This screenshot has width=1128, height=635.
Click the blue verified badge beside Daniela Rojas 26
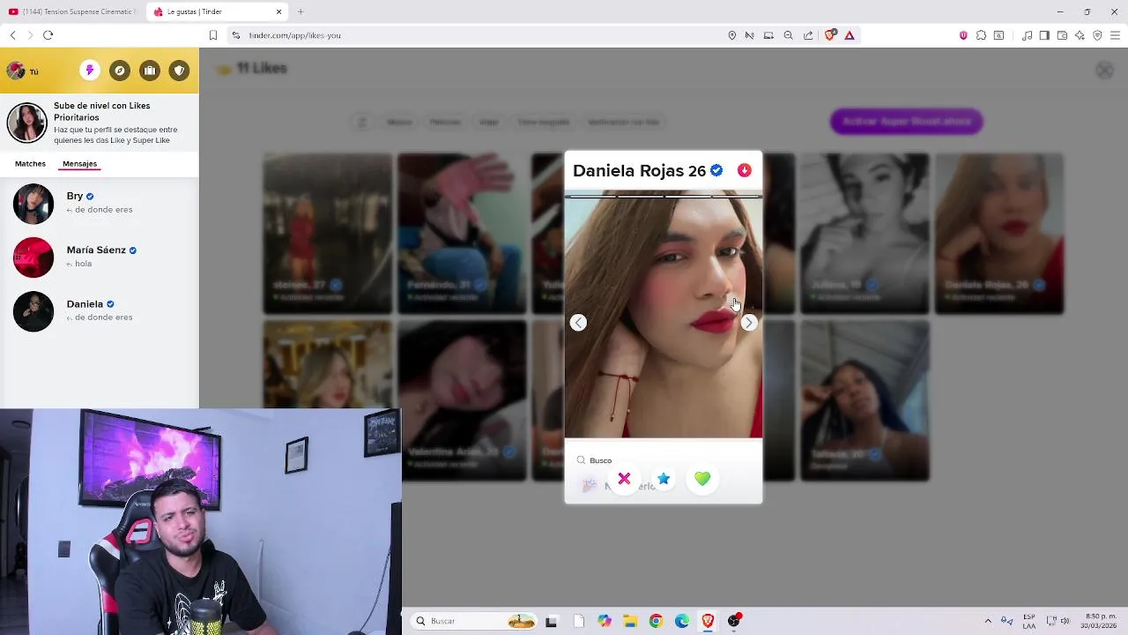pyautogui.click(x=716, y=170)
